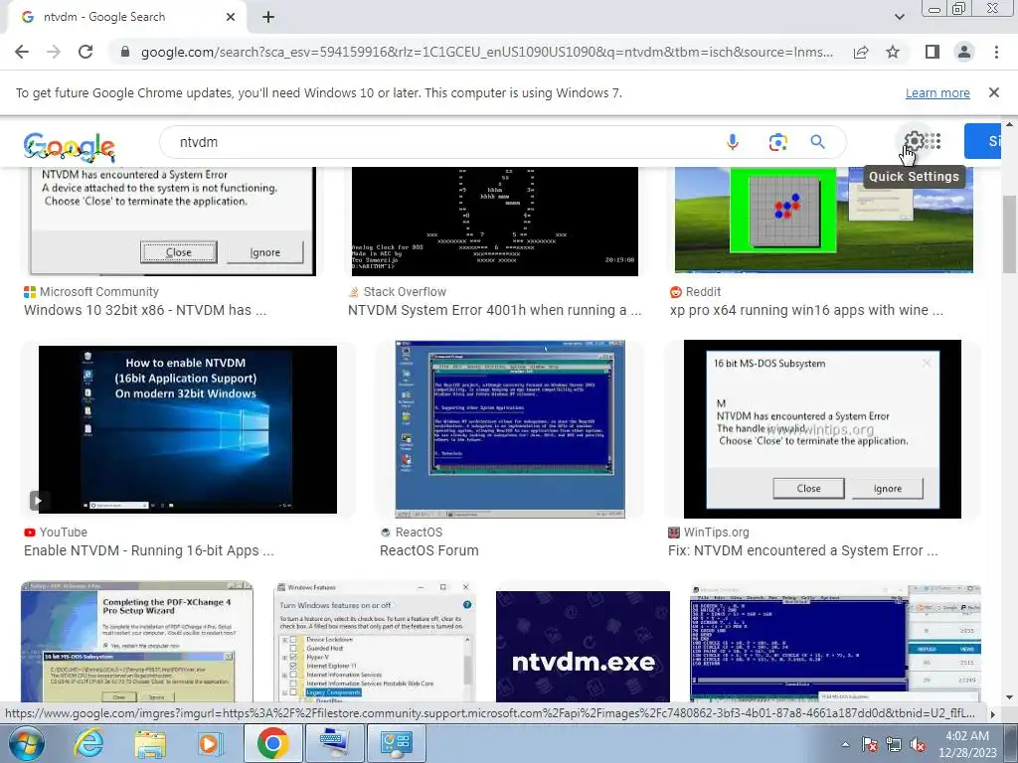The height and width of the screenshot is (763, 1018).
Task: Reload the current page
Action: coord(85,52)
